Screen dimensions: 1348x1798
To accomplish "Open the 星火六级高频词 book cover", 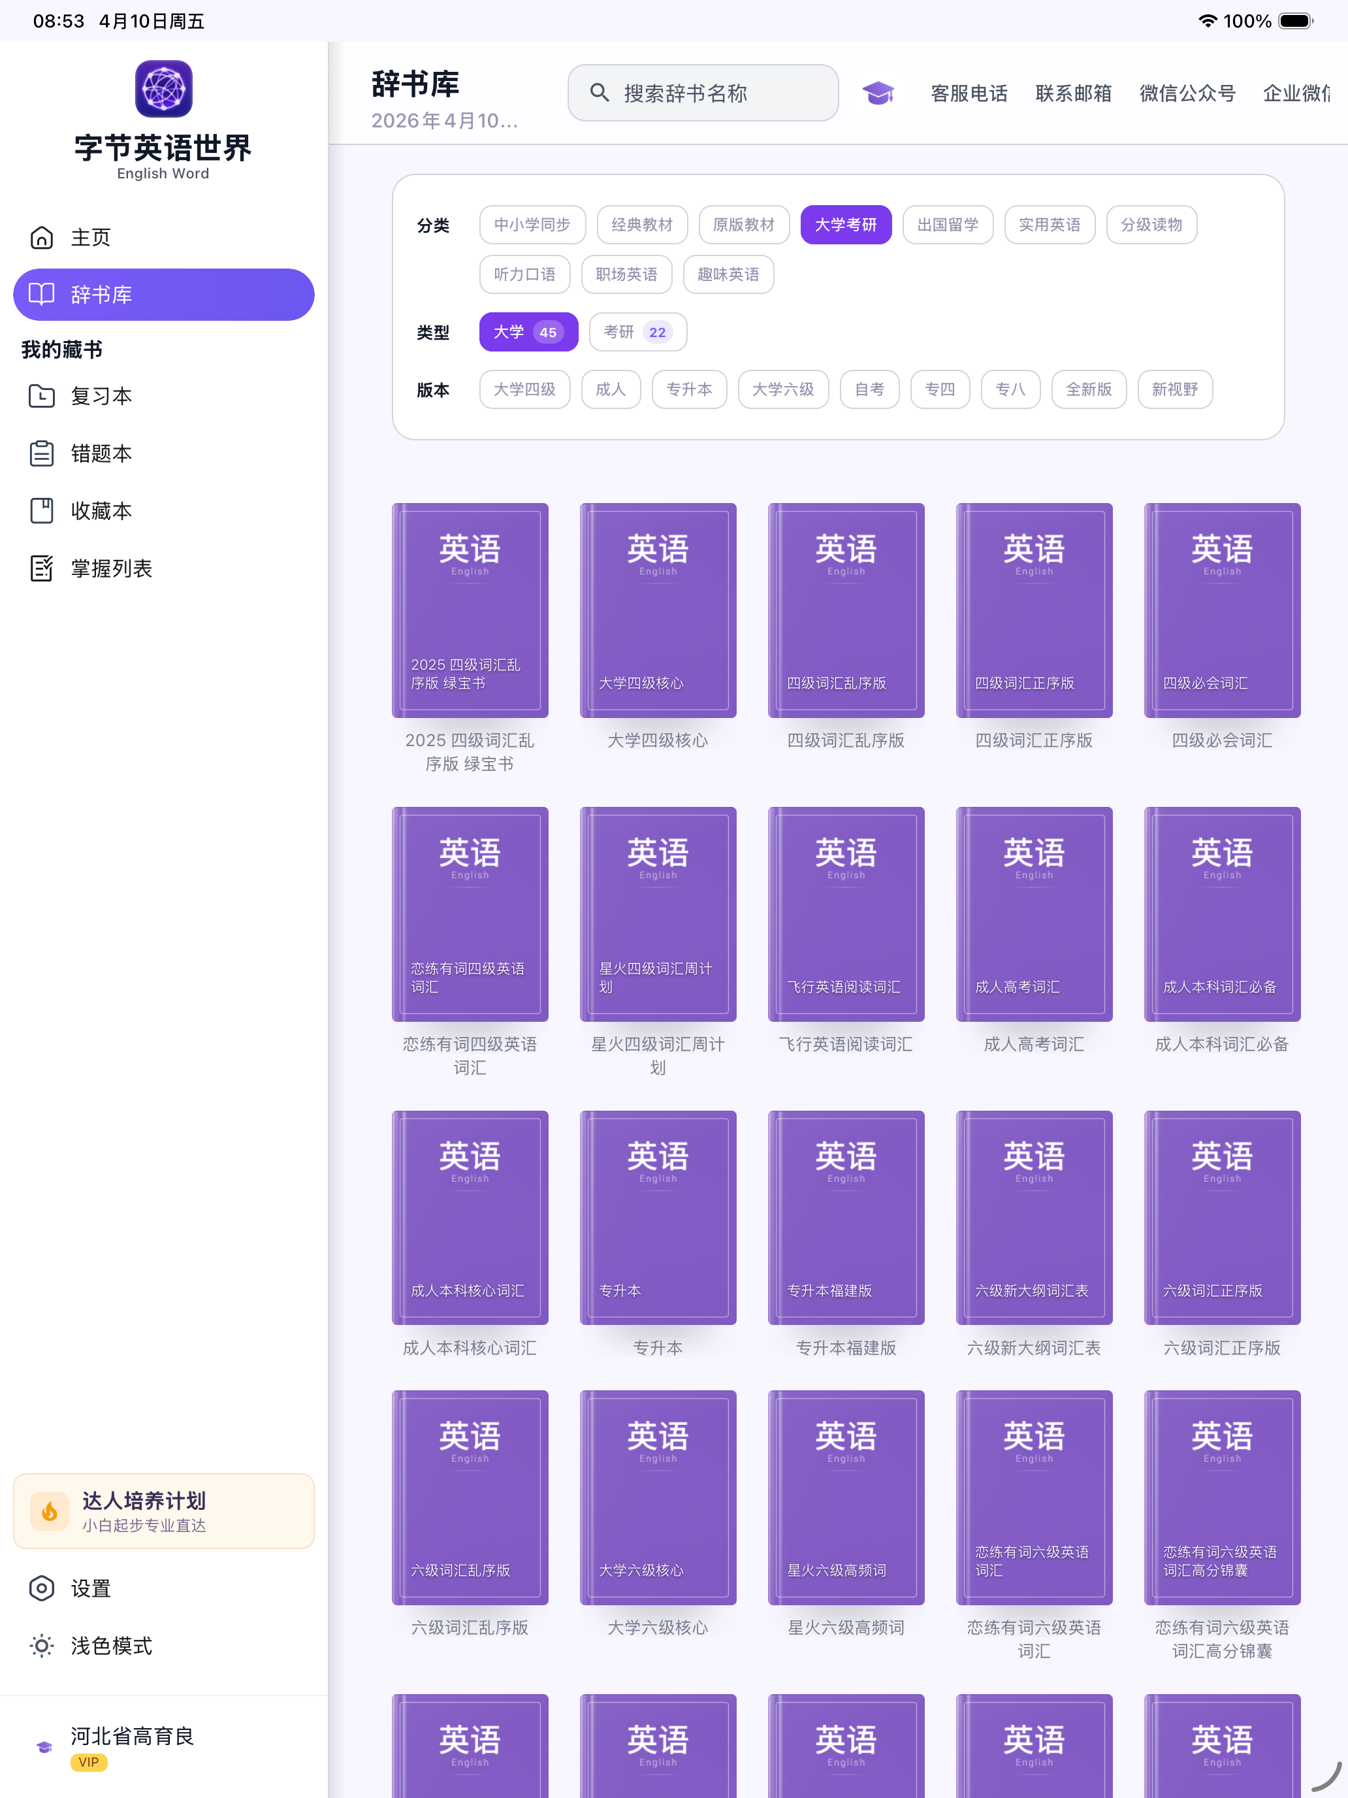I will (x=846, y=1497).
